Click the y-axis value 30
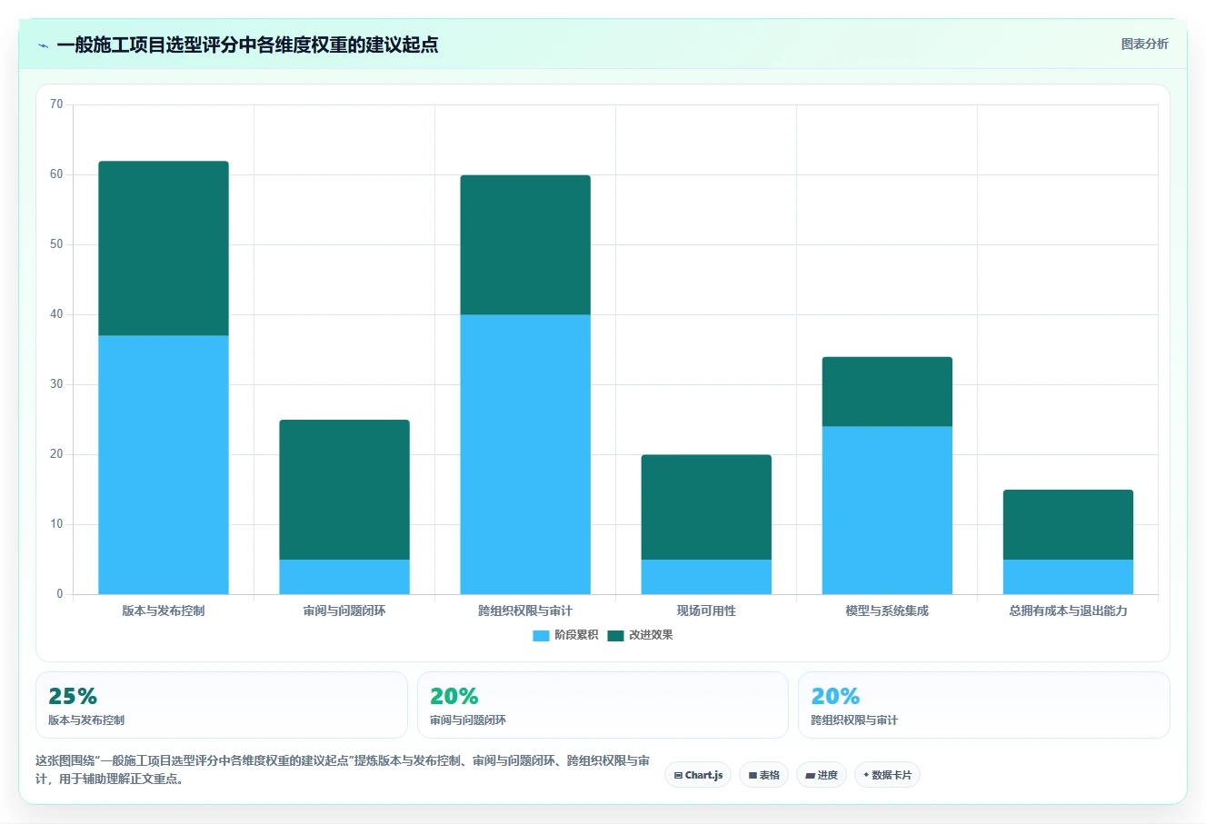 (56, 384)
